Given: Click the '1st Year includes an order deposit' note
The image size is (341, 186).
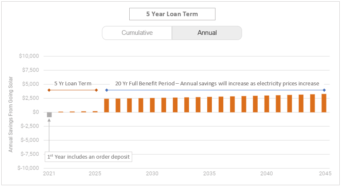Looking at the screenshot, I should coord(88,157).
